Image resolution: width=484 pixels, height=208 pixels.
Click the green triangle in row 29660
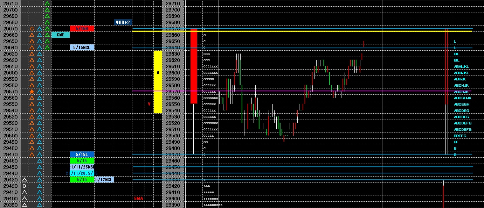47,35
